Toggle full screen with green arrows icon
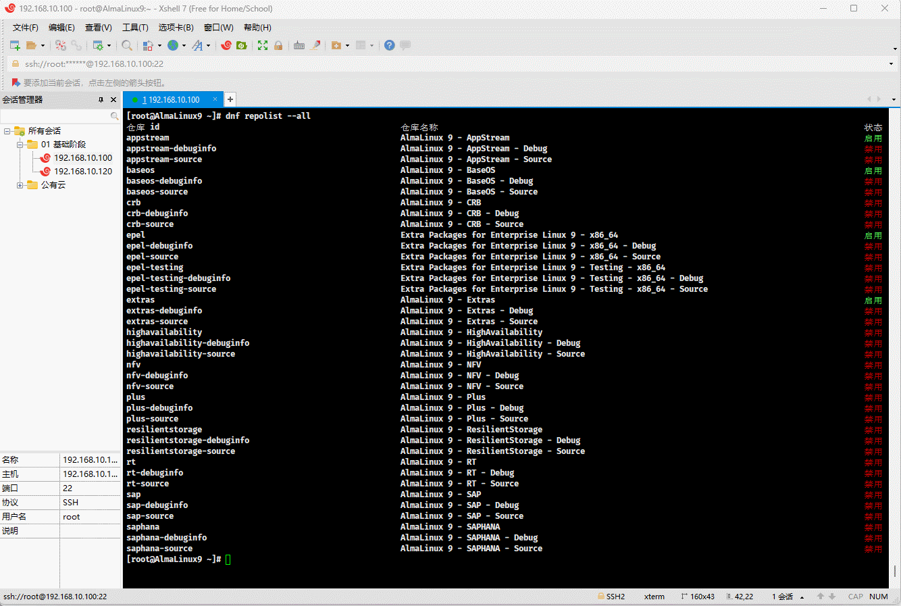The width and height of the screenshot is (901, 606). (x=263, y=45)
